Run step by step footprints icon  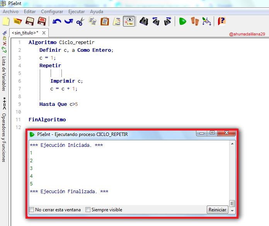tap(195, 21)
